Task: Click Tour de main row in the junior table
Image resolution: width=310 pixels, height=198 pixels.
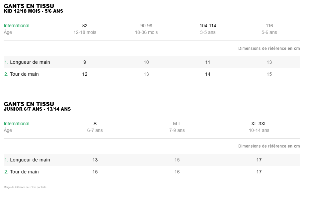Action: click(x=24, y=172)
